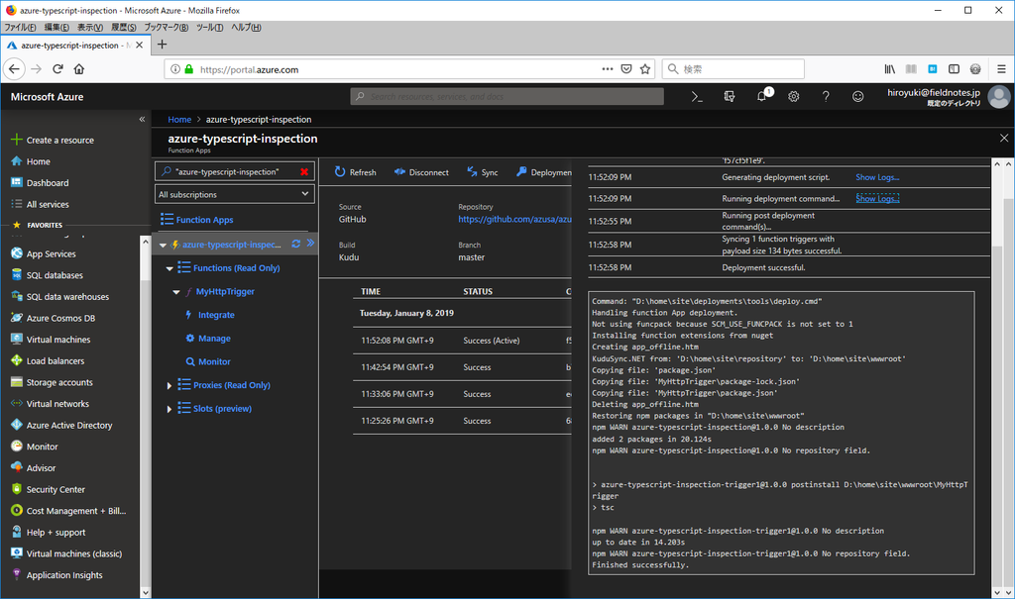Open All services

(x=40, y=204)
